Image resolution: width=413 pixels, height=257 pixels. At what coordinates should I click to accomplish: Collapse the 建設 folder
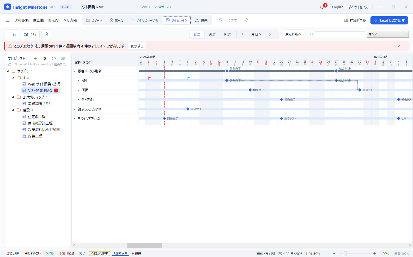click(13, 110)
